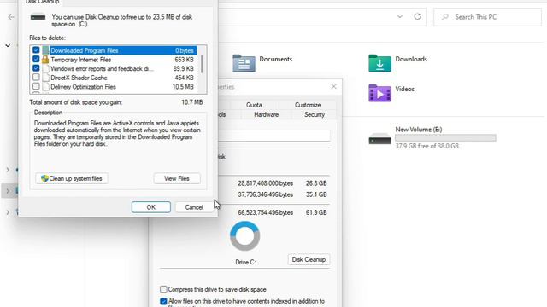Select the Delivery Optimization Files row text

84,87
